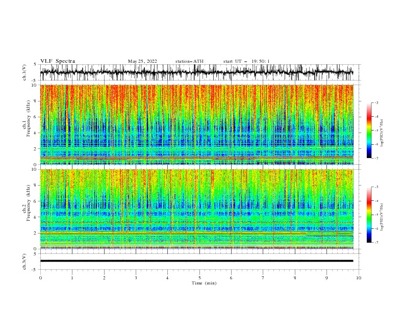Click the 10 kHz tick of ch.1 frequency axis

click(35, 85)
